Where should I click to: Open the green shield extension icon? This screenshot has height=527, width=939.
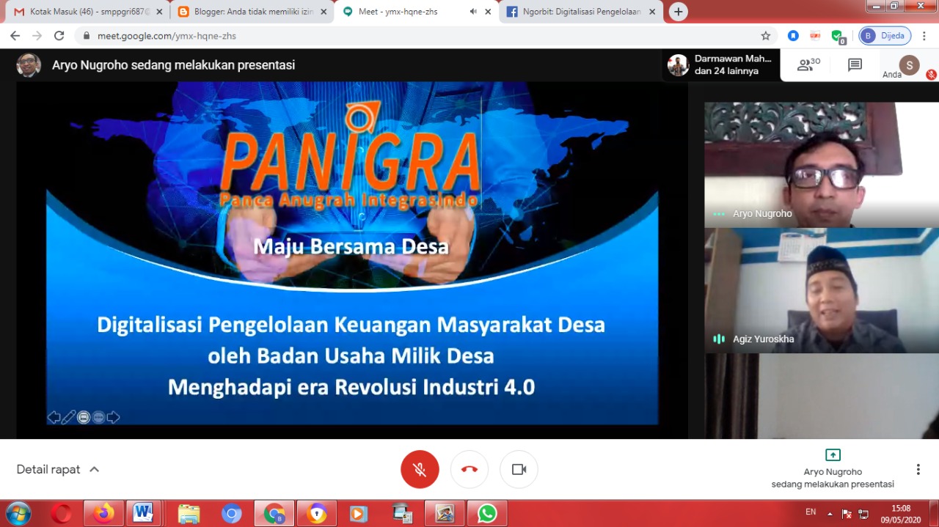point(837,36)
